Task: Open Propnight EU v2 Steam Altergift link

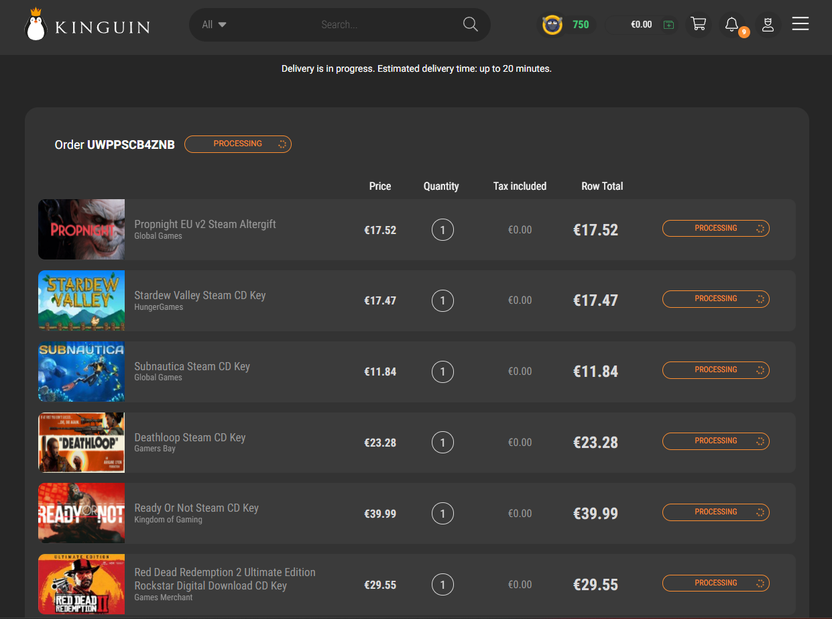Action: pos(205,224)
